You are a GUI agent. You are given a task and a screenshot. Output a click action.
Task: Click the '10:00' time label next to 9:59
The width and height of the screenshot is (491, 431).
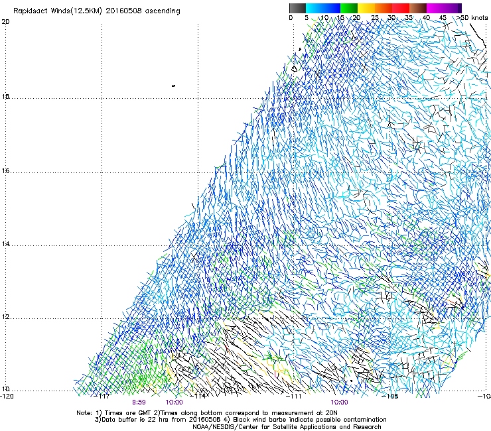click(x=174, y=402)
